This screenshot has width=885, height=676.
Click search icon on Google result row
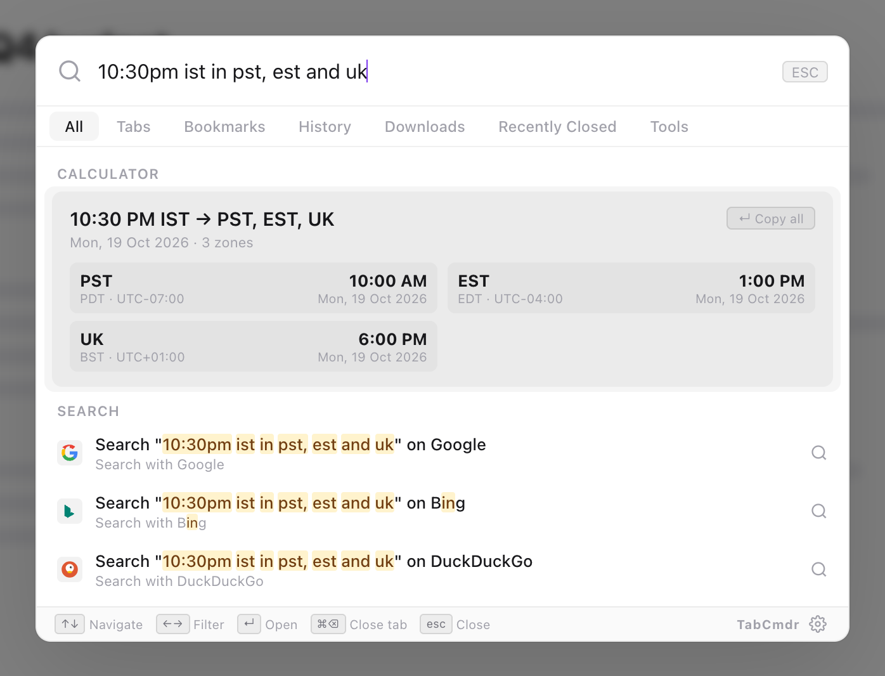point(819,453)
